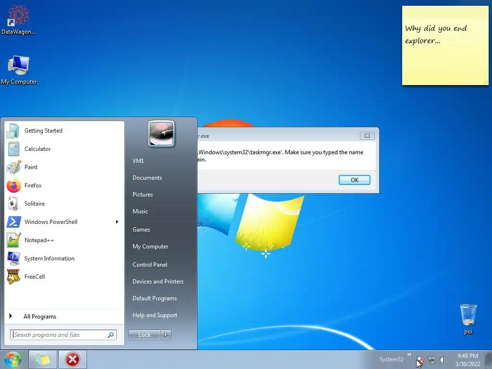
Task: Open the volume speaker tray icon
Action: click(443, 360)
